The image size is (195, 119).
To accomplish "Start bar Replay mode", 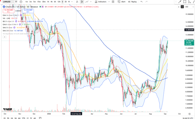I will pyautogui.click(x=132, y=2).
